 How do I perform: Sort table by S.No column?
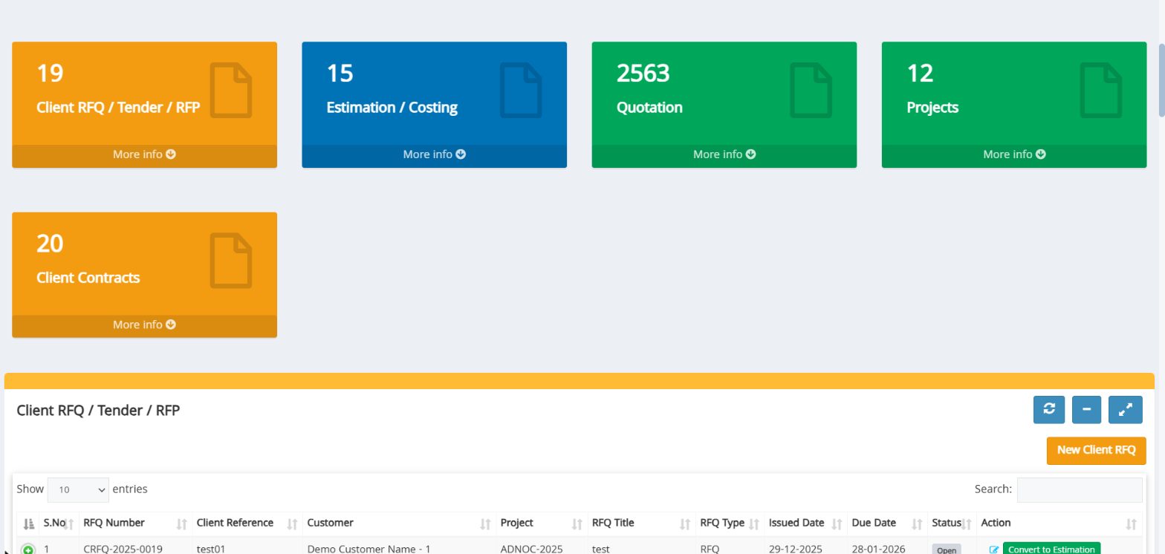[59, 524]
